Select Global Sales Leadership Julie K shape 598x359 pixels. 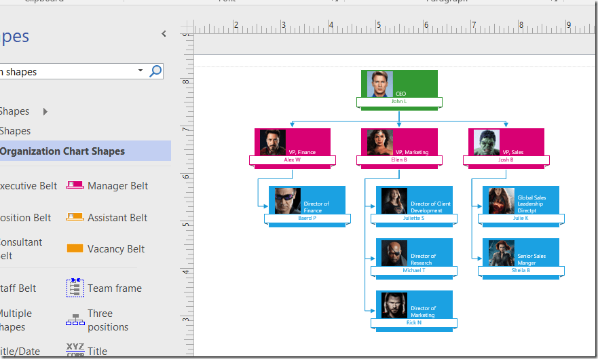521,206
